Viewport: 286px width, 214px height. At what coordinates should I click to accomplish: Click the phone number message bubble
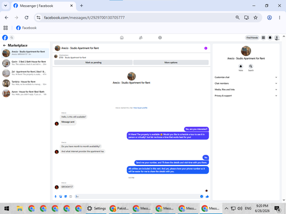pyautogui.click(x=67, y=187)
